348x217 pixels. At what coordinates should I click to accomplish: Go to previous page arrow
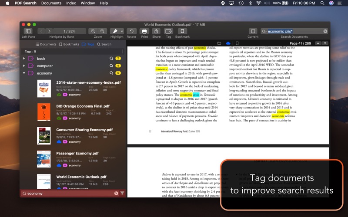point(318,43)
